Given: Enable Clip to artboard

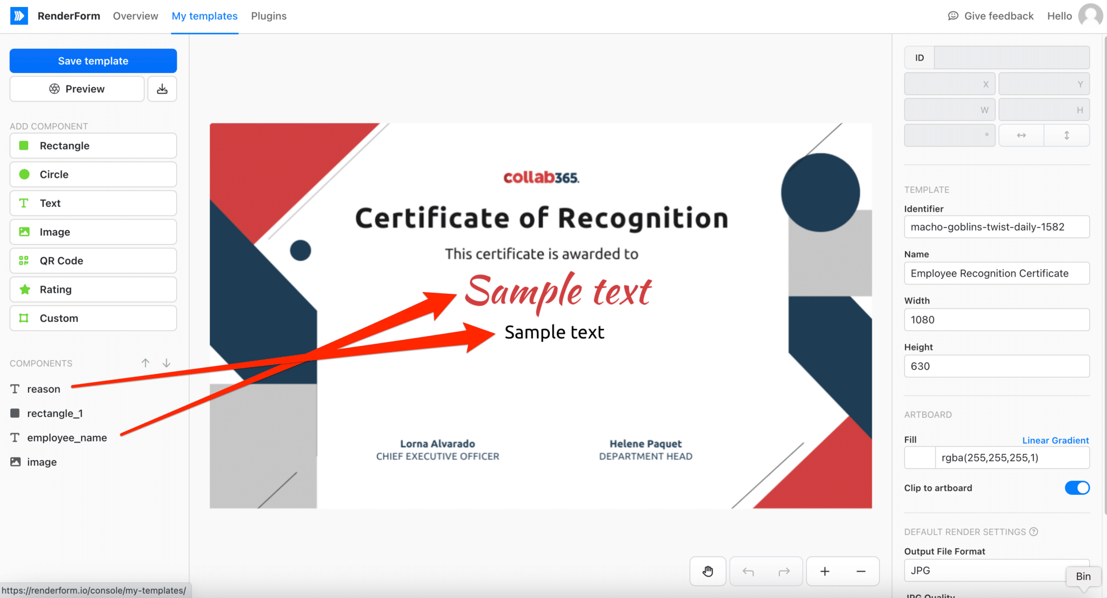Looking at the screenshot, I should (1077, 487).
